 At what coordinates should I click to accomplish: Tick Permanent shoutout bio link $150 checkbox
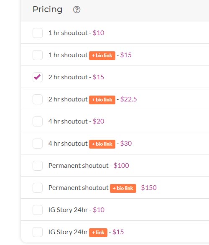click(x=38, y=188)
